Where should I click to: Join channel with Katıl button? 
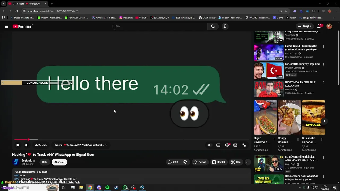pyautogui.click(x=45, y=162)
